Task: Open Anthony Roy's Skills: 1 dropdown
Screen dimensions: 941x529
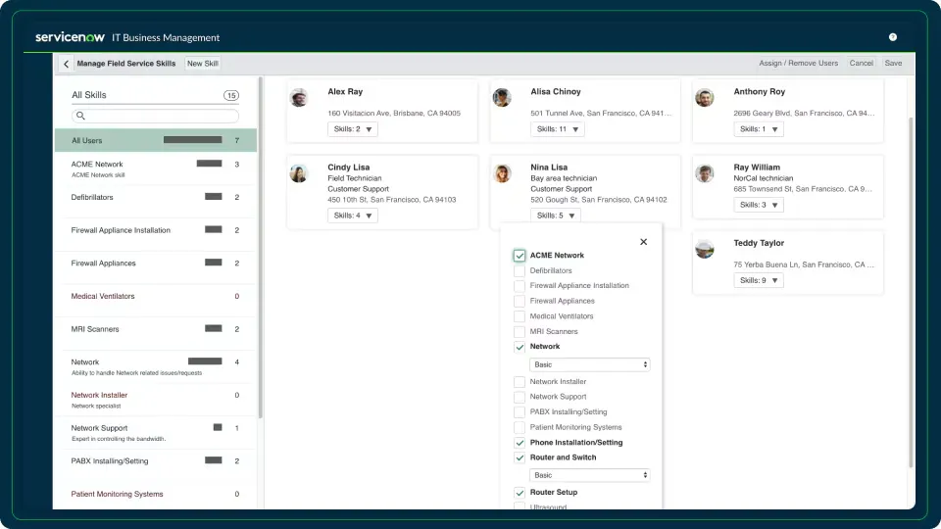Action: pyautogui.click(x=759, y=129)
